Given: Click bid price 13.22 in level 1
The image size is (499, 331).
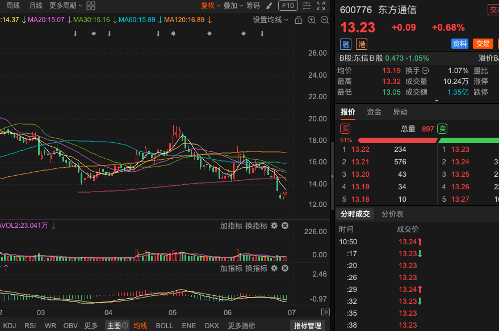Looking at the screenshot, I should 360,149.
